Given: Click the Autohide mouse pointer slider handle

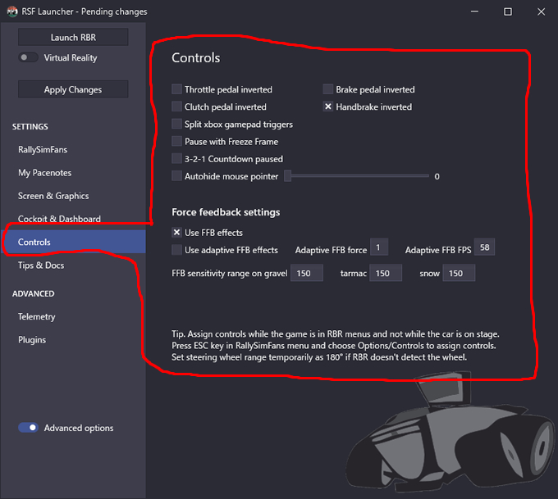Looking at the screenshot, I should pos(287,176).
